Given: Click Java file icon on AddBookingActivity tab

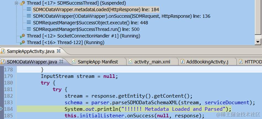Looking at the screenshot, I should pyautogui.click(x=183, y=62).
